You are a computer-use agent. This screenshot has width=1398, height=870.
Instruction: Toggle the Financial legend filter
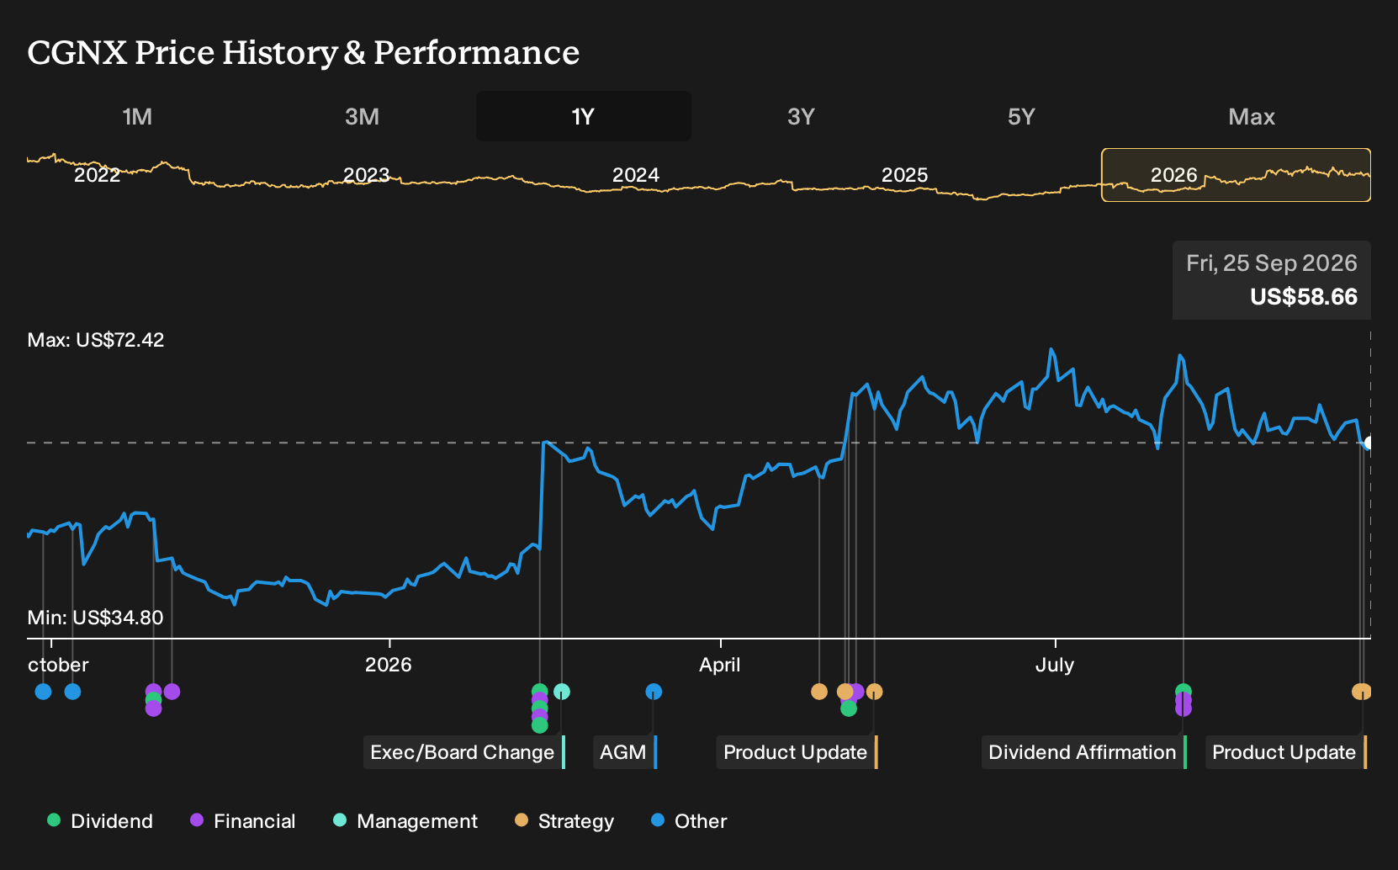[243, 821]
